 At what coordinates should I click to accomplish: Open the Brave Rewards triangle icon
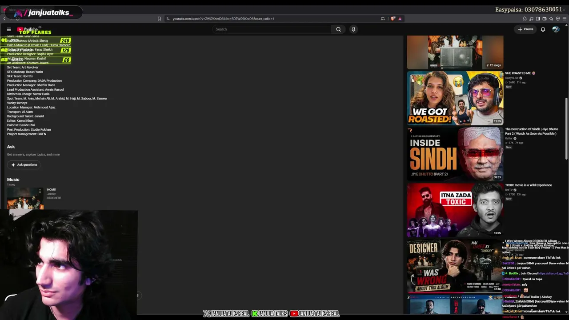click(400, 19)
